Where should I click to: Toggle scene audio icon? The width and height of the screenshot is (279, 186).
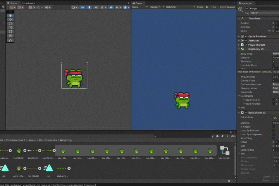(96, 7)
